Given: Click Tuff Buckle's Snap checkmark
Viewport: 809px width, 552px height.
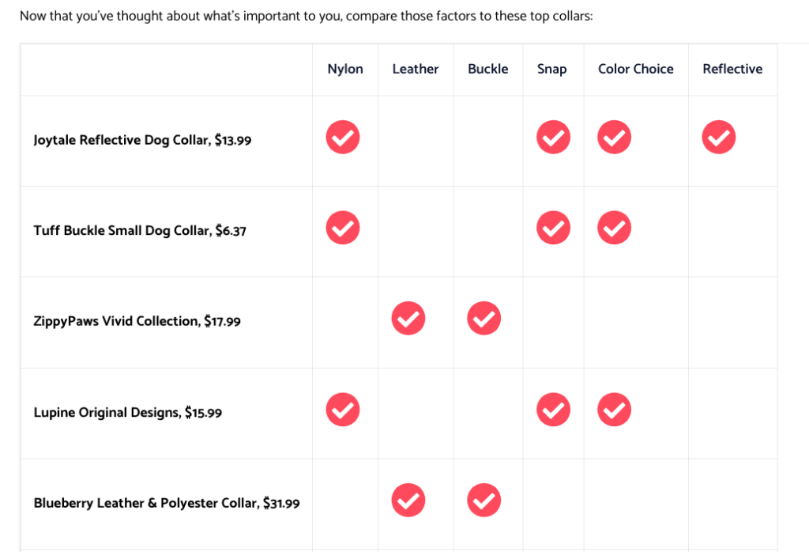Looking at the screenshot, I should tap(553, 228).
